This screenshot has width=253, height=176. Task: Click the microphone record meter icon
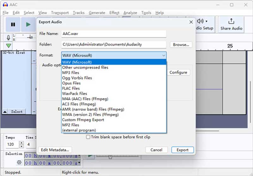(x=9, y=37)
